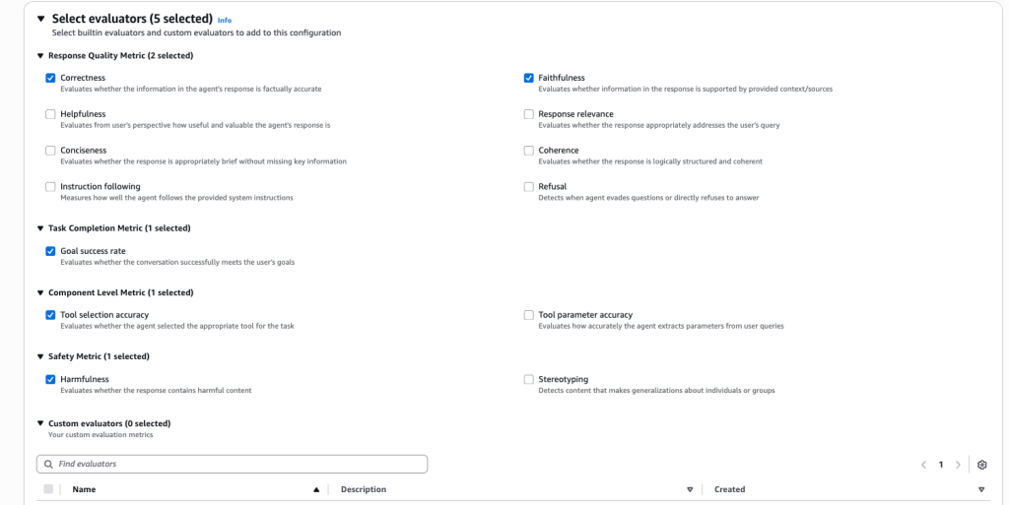Collapse Custom evaluators section

(40, 423)
